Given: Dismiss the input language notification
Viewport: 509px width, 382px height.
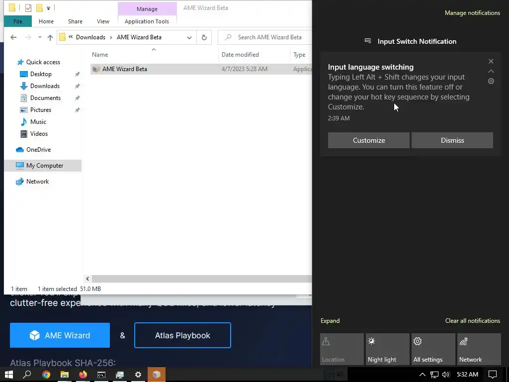Looking at the screenshot, I should coord(452,140).
